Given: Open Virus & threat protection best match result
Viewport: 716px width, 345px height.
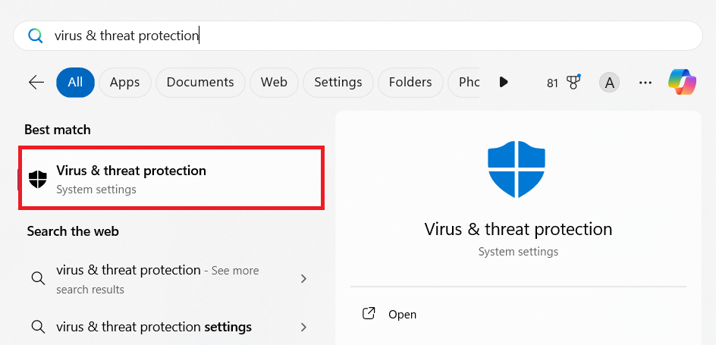Looking at the screenshot, I should pyautogui.click(x=171, y=179).
